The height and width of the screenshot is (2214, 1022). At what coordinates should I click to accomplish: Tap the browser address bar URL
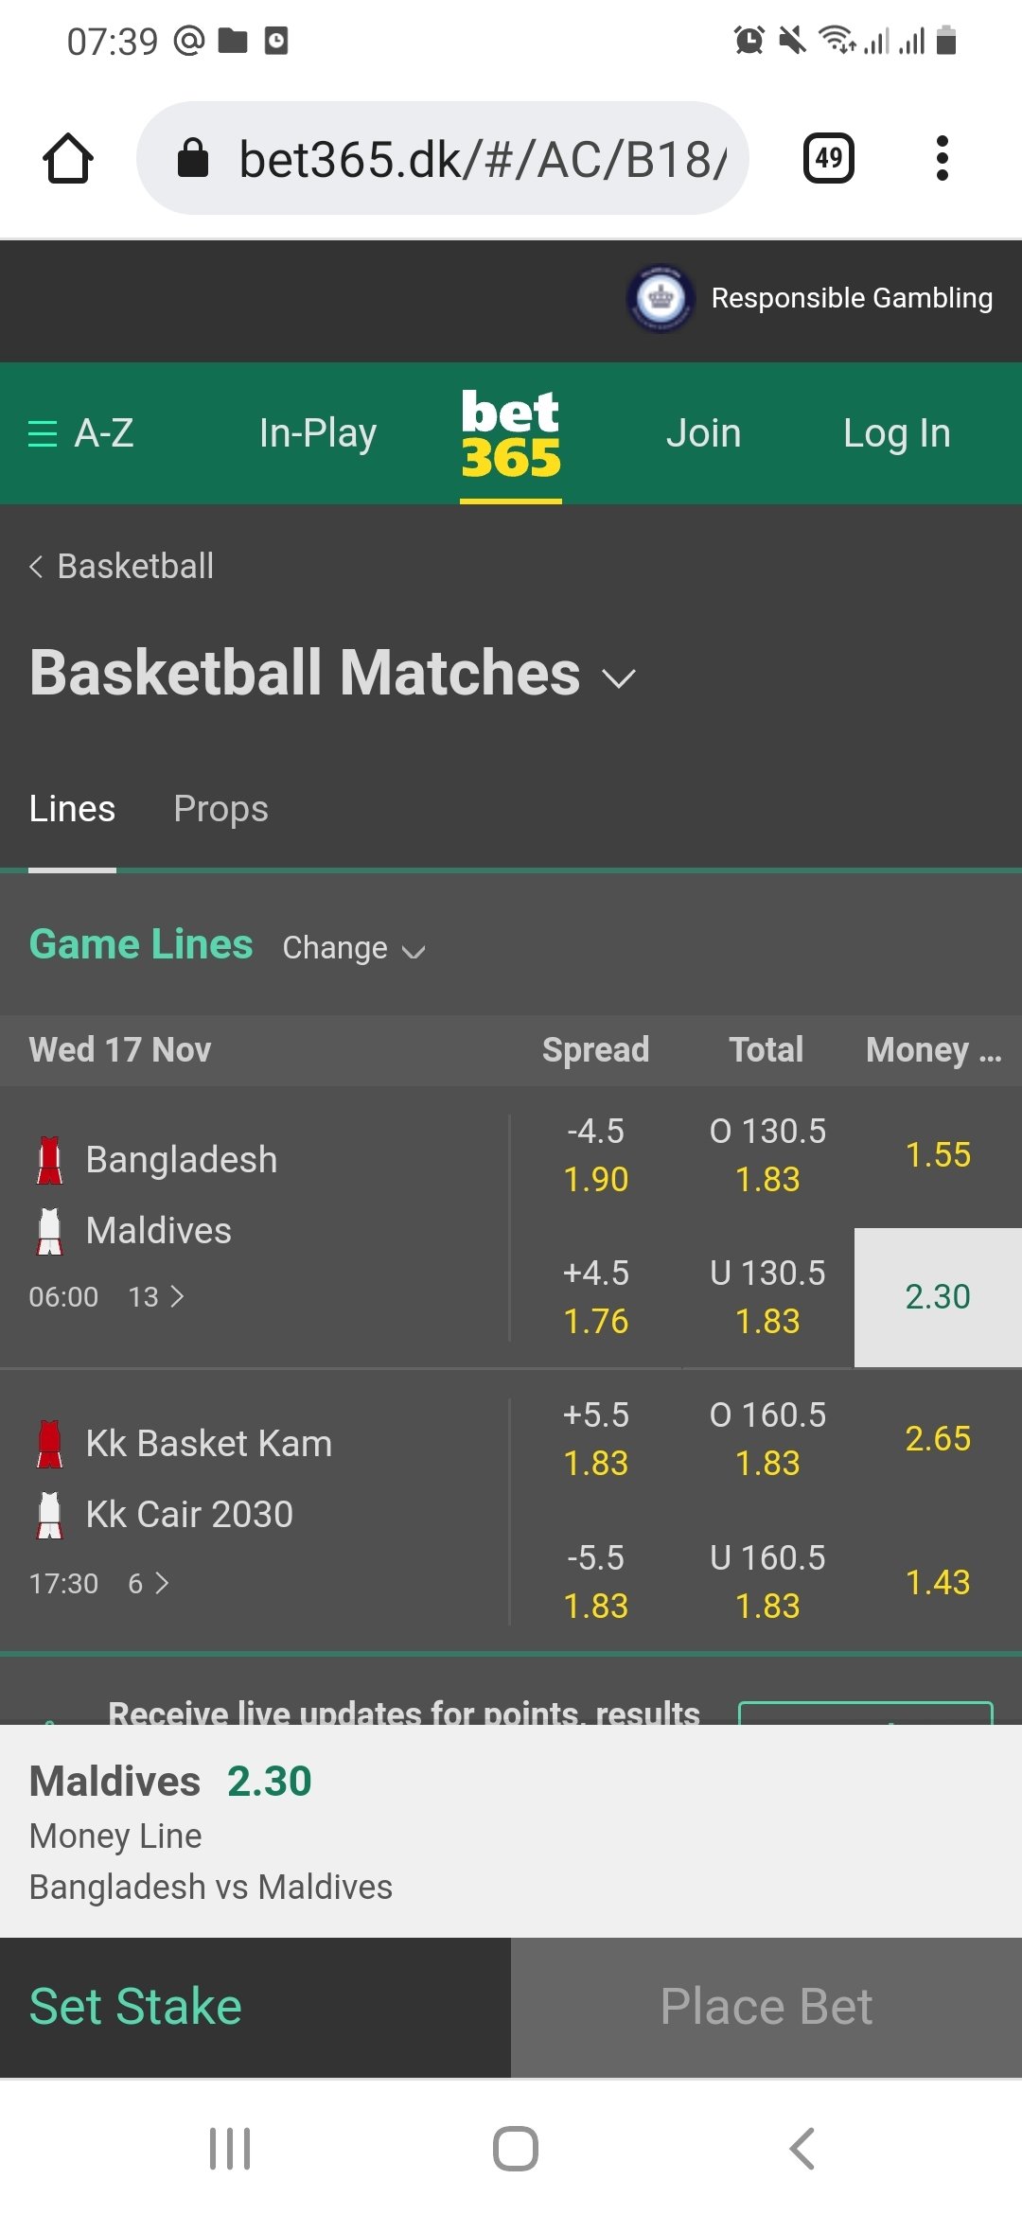[x=483, y=158]
